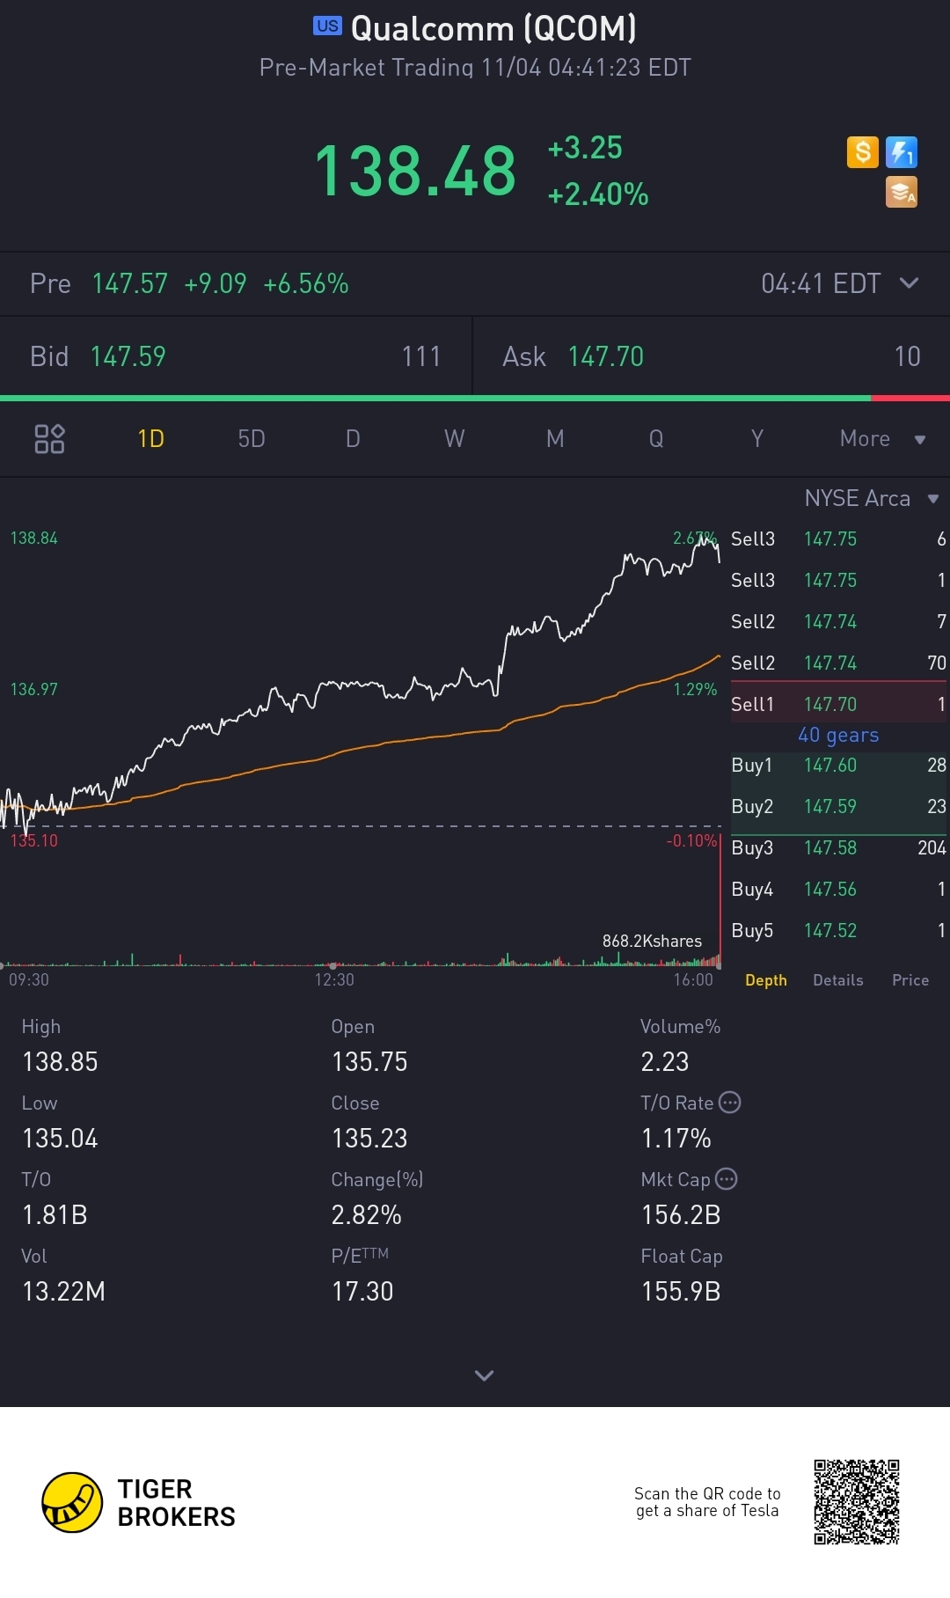950x1598 pixels.
Task: Select the Buy5 147.52 order row
Action: (838, 930)
